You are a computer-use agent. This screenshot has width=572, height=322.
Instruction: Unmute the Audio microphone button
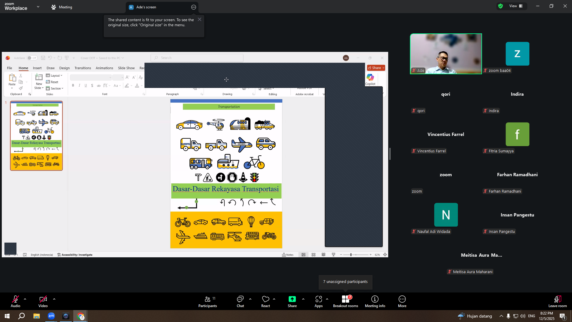[15, 301]
